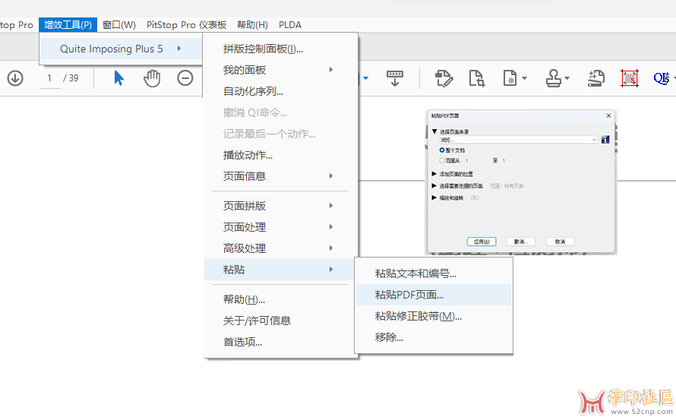Open the 窗口(W) menu
Viewport: 676px width, 417px height.
click(119, 24)
